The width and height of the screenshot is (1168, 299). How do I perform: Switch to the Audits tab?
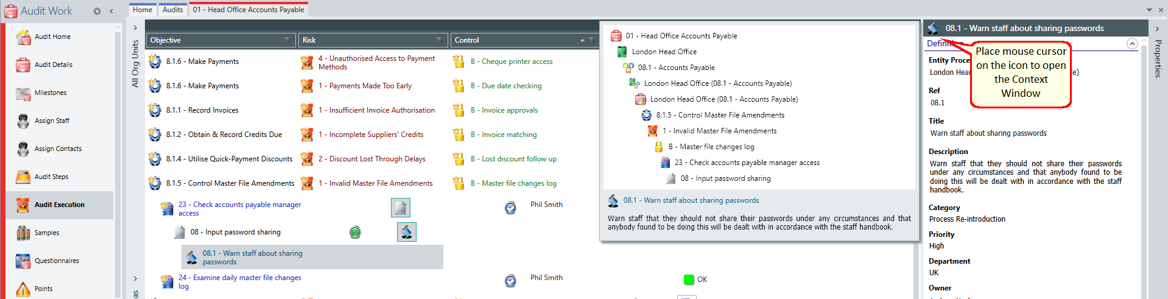pyautogui.click(x=173, y=10)
